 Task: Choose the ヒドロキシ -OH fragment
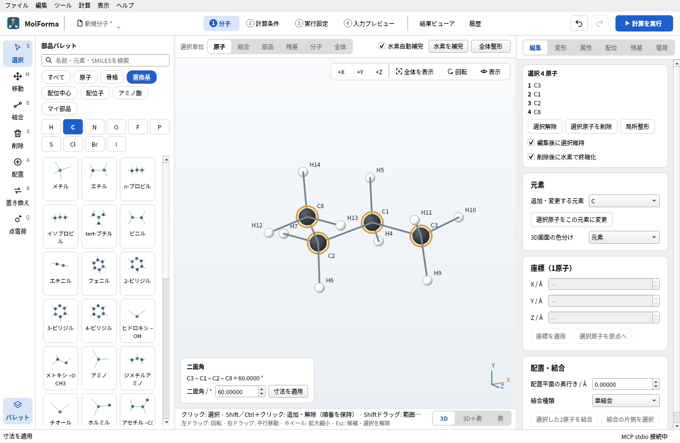pos(137,320)
